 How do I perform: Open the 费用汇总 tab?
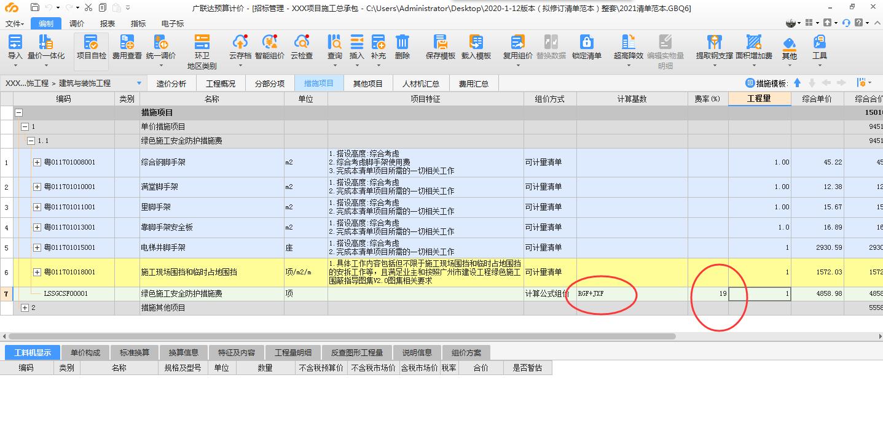pyautogui.click(x=474, y=83)
